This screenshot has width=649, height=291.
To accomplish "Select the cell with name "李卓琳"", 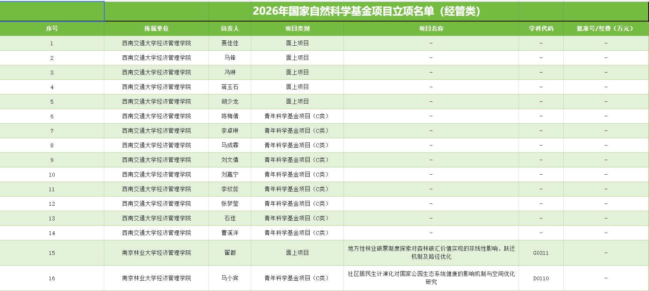I will point(230,131).
